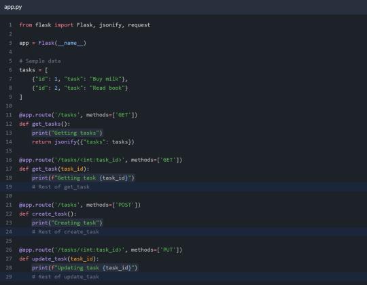Click the jsonify import on line 1
The image size is (367, 285).
pos(110,25)
